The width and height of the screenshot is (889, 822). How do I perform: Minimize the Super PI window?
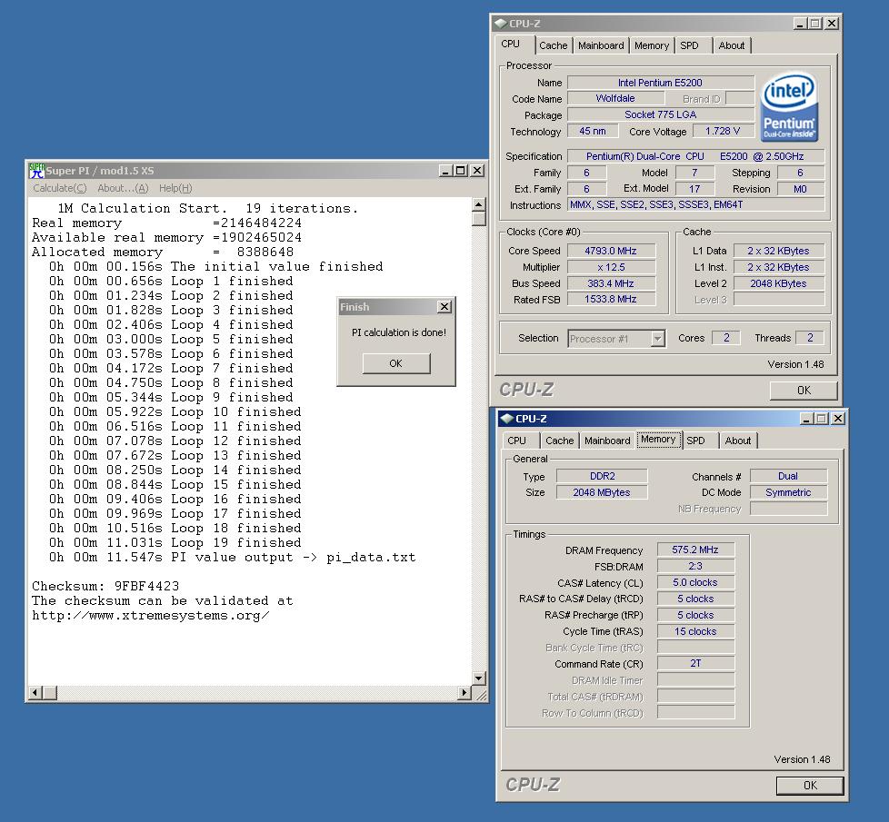[x=446, y=171]
